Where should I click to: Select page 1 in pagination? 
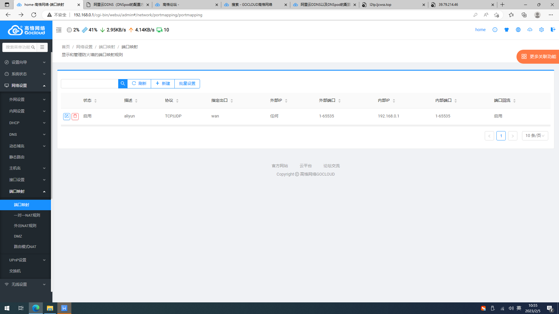click(501, 136)
